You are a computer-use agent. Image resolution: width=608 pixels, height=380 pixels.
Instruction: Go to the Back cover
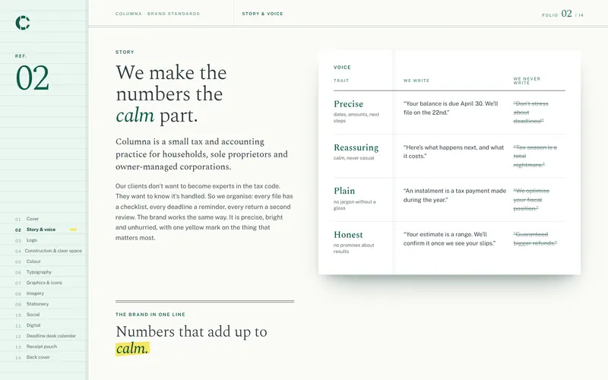(x=38, y=357)
